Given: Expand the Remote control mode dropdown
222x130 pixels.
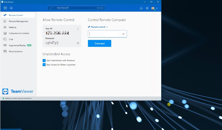Looking at the screenshot, I should (x=98, y=27).
